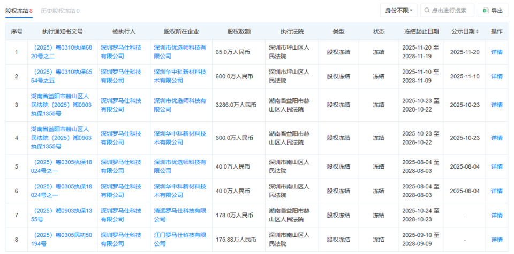Sort by the 公示日期 column arrows
This screenshot has height=254, width=514.
477,31
